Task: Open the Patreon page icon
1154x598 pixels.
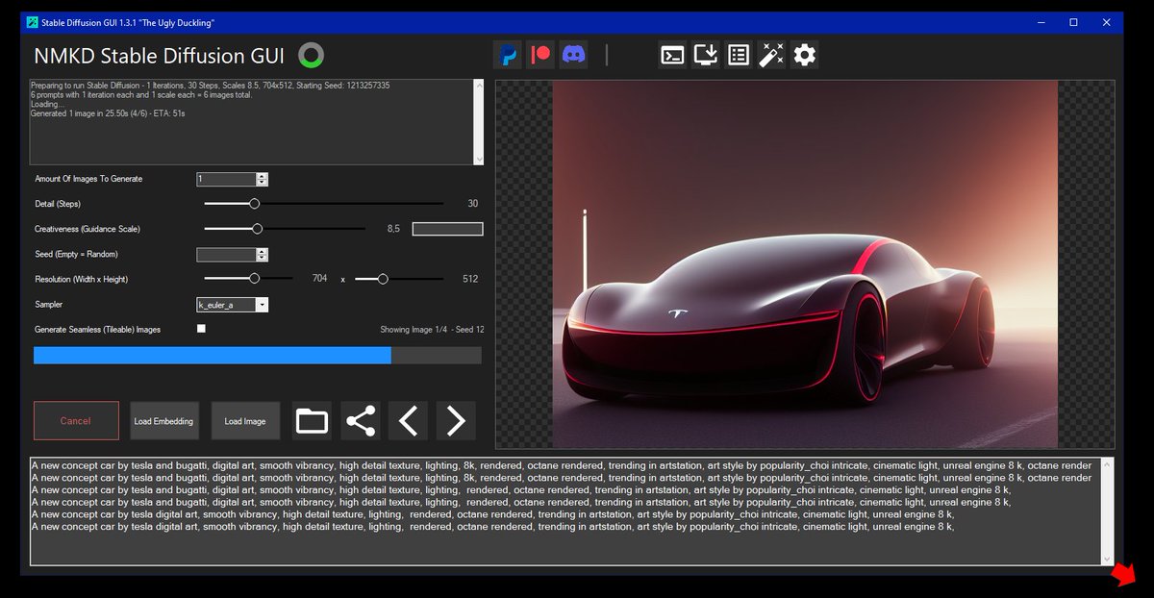Action: pyautogui.click(x=541, y=55)
